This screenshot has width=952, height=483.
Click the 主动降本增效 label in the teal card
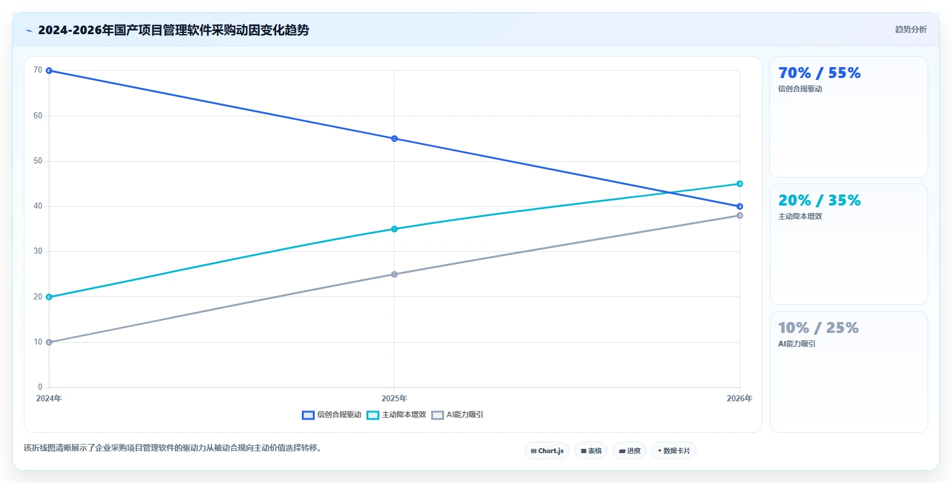800,216
